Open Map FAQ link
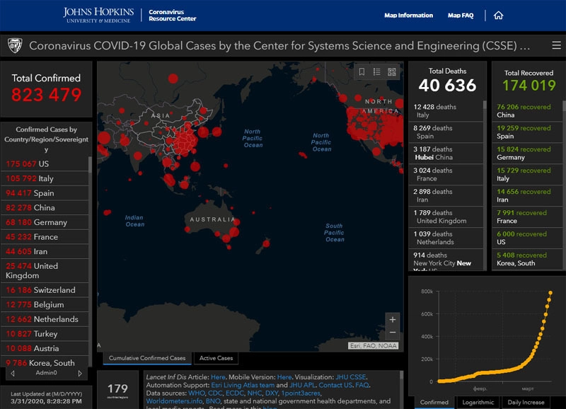The width and height of the screenshot is (566, 409). point(461,16)
